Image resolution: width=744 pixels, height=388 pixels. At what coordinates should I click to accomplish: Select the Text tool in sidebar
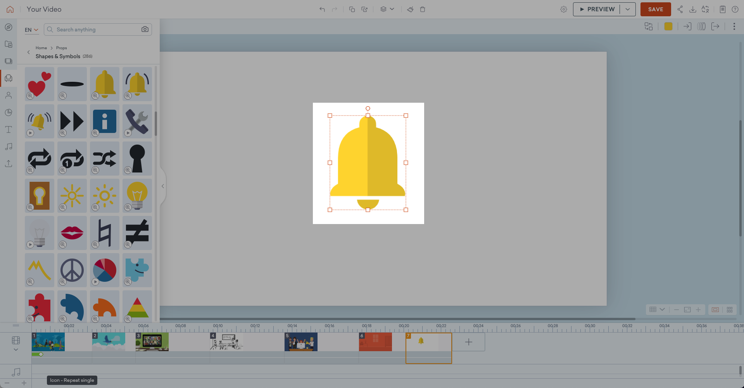9,129
